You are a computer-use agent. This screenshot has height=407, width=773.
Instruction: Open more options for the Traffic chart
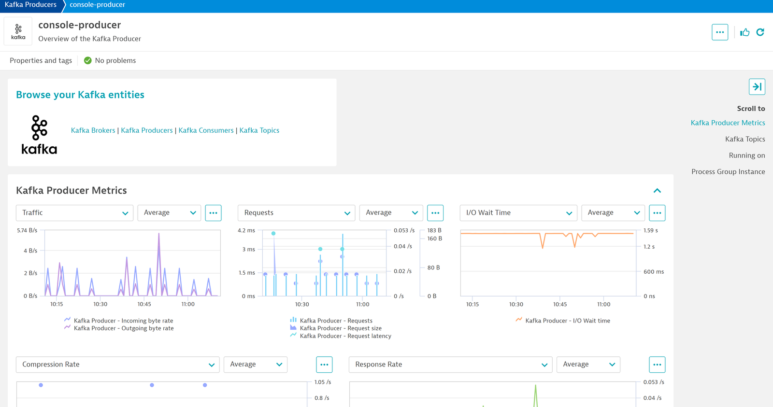click(213, 213)
